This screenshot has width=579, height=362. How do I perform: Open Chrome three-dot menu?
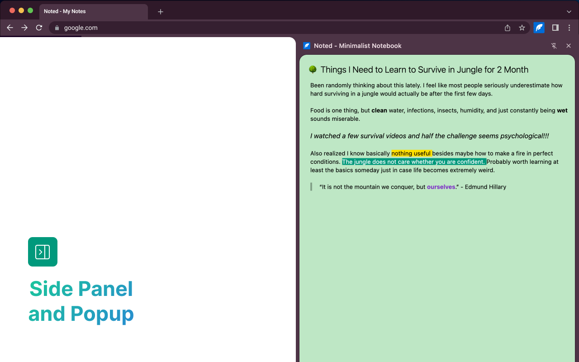coord(569,28)
